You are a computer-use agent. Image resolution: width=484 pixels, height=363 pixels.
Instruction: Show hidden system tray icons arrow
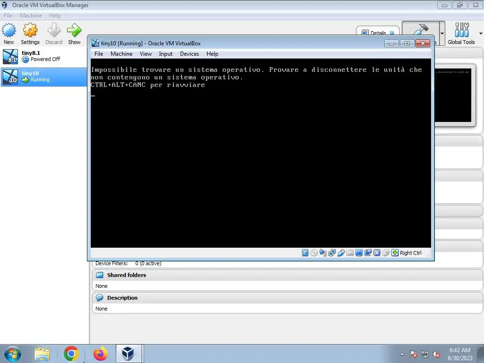(x=402, y=354)
